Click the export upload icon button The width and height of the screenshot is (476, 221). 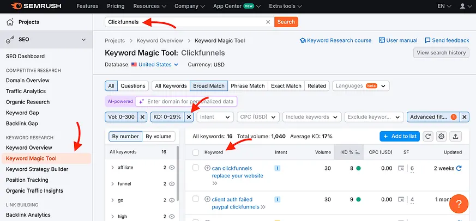[455, 137]
